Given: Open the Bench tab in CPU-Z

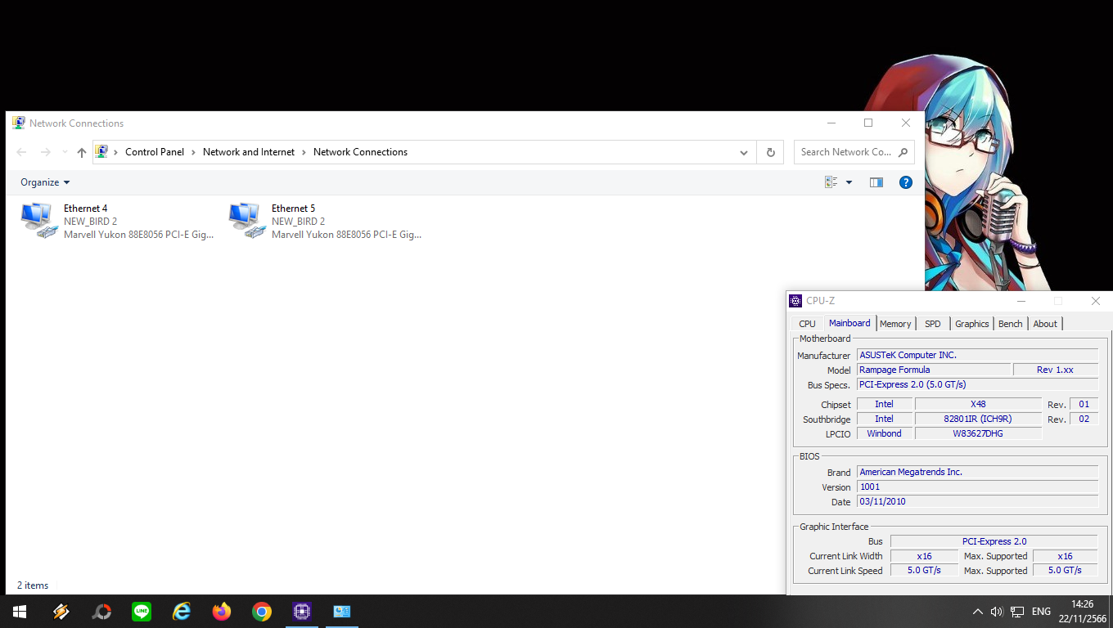Looking at the screenshot, I should [1011, 324].
